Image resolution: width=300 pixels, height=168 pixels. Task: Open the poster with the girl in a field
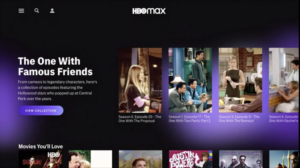(140, 159)
